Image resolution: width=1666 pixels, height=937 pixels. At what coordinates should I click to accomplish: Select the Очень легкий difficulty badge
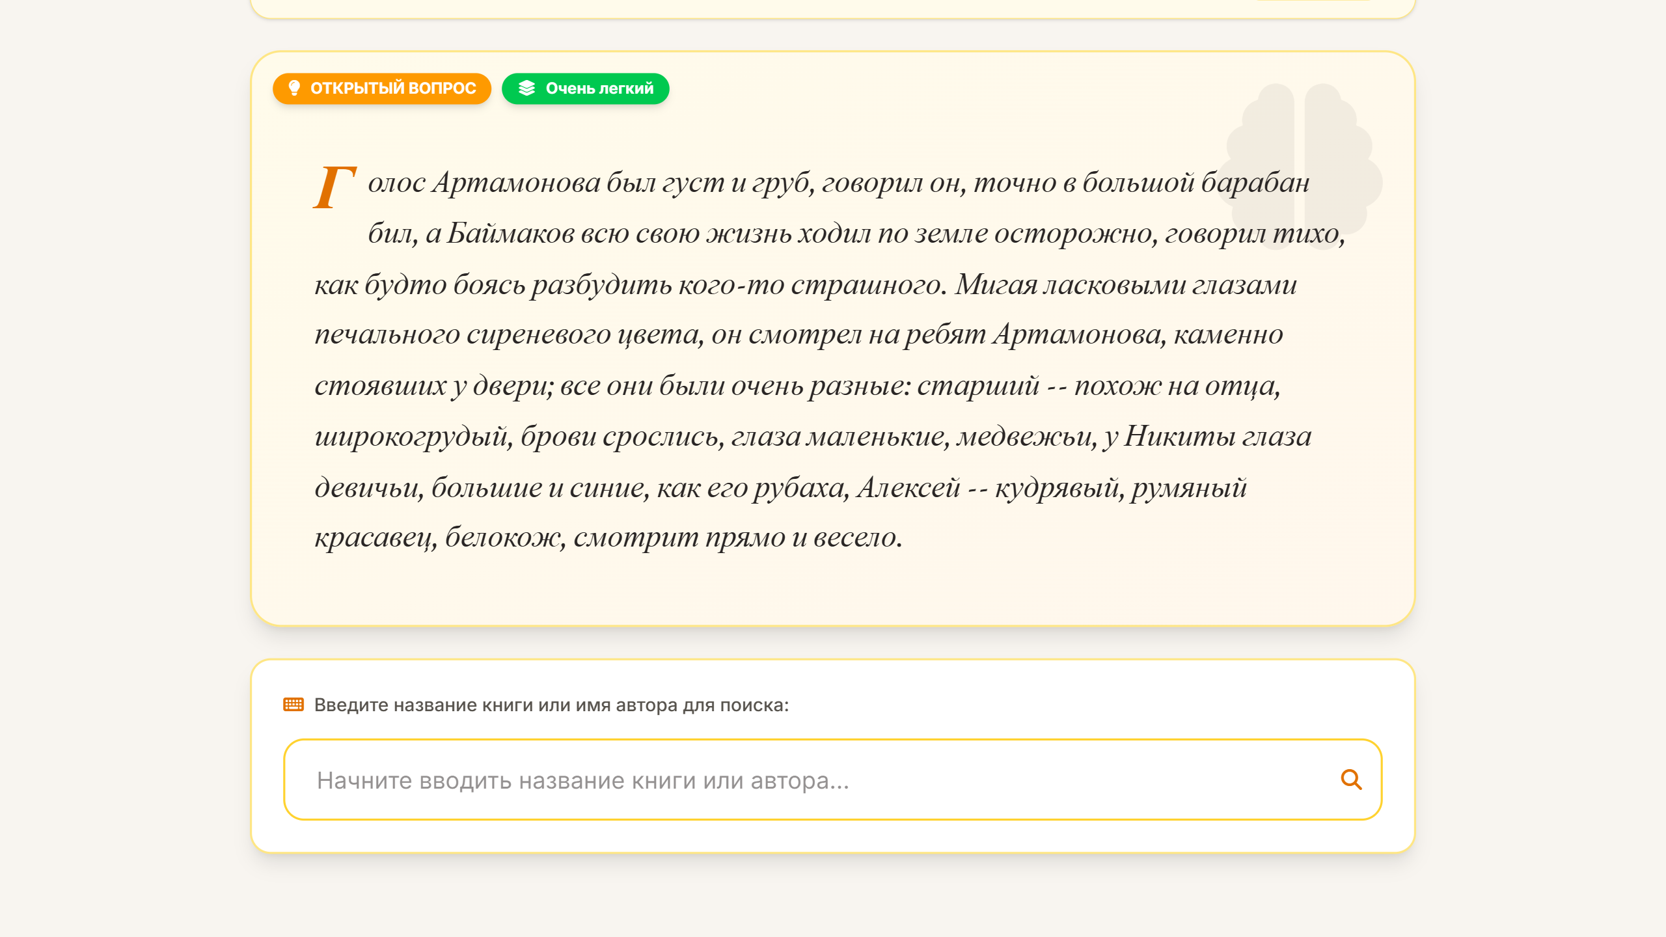[x=584, y=88]
